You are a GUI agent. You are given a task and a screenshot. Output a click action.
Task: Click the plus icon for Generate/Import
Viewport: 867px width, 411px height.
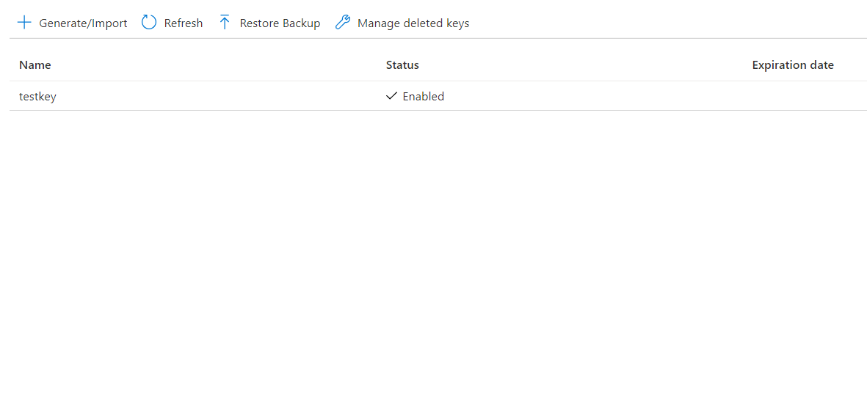pyautogui.click(x=24, y=23)
